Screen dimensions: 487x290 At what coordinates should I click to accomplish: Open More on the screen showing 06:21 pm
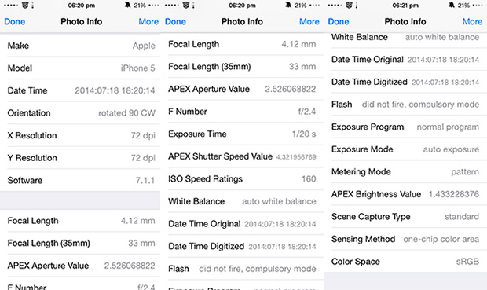pos(472,21)
